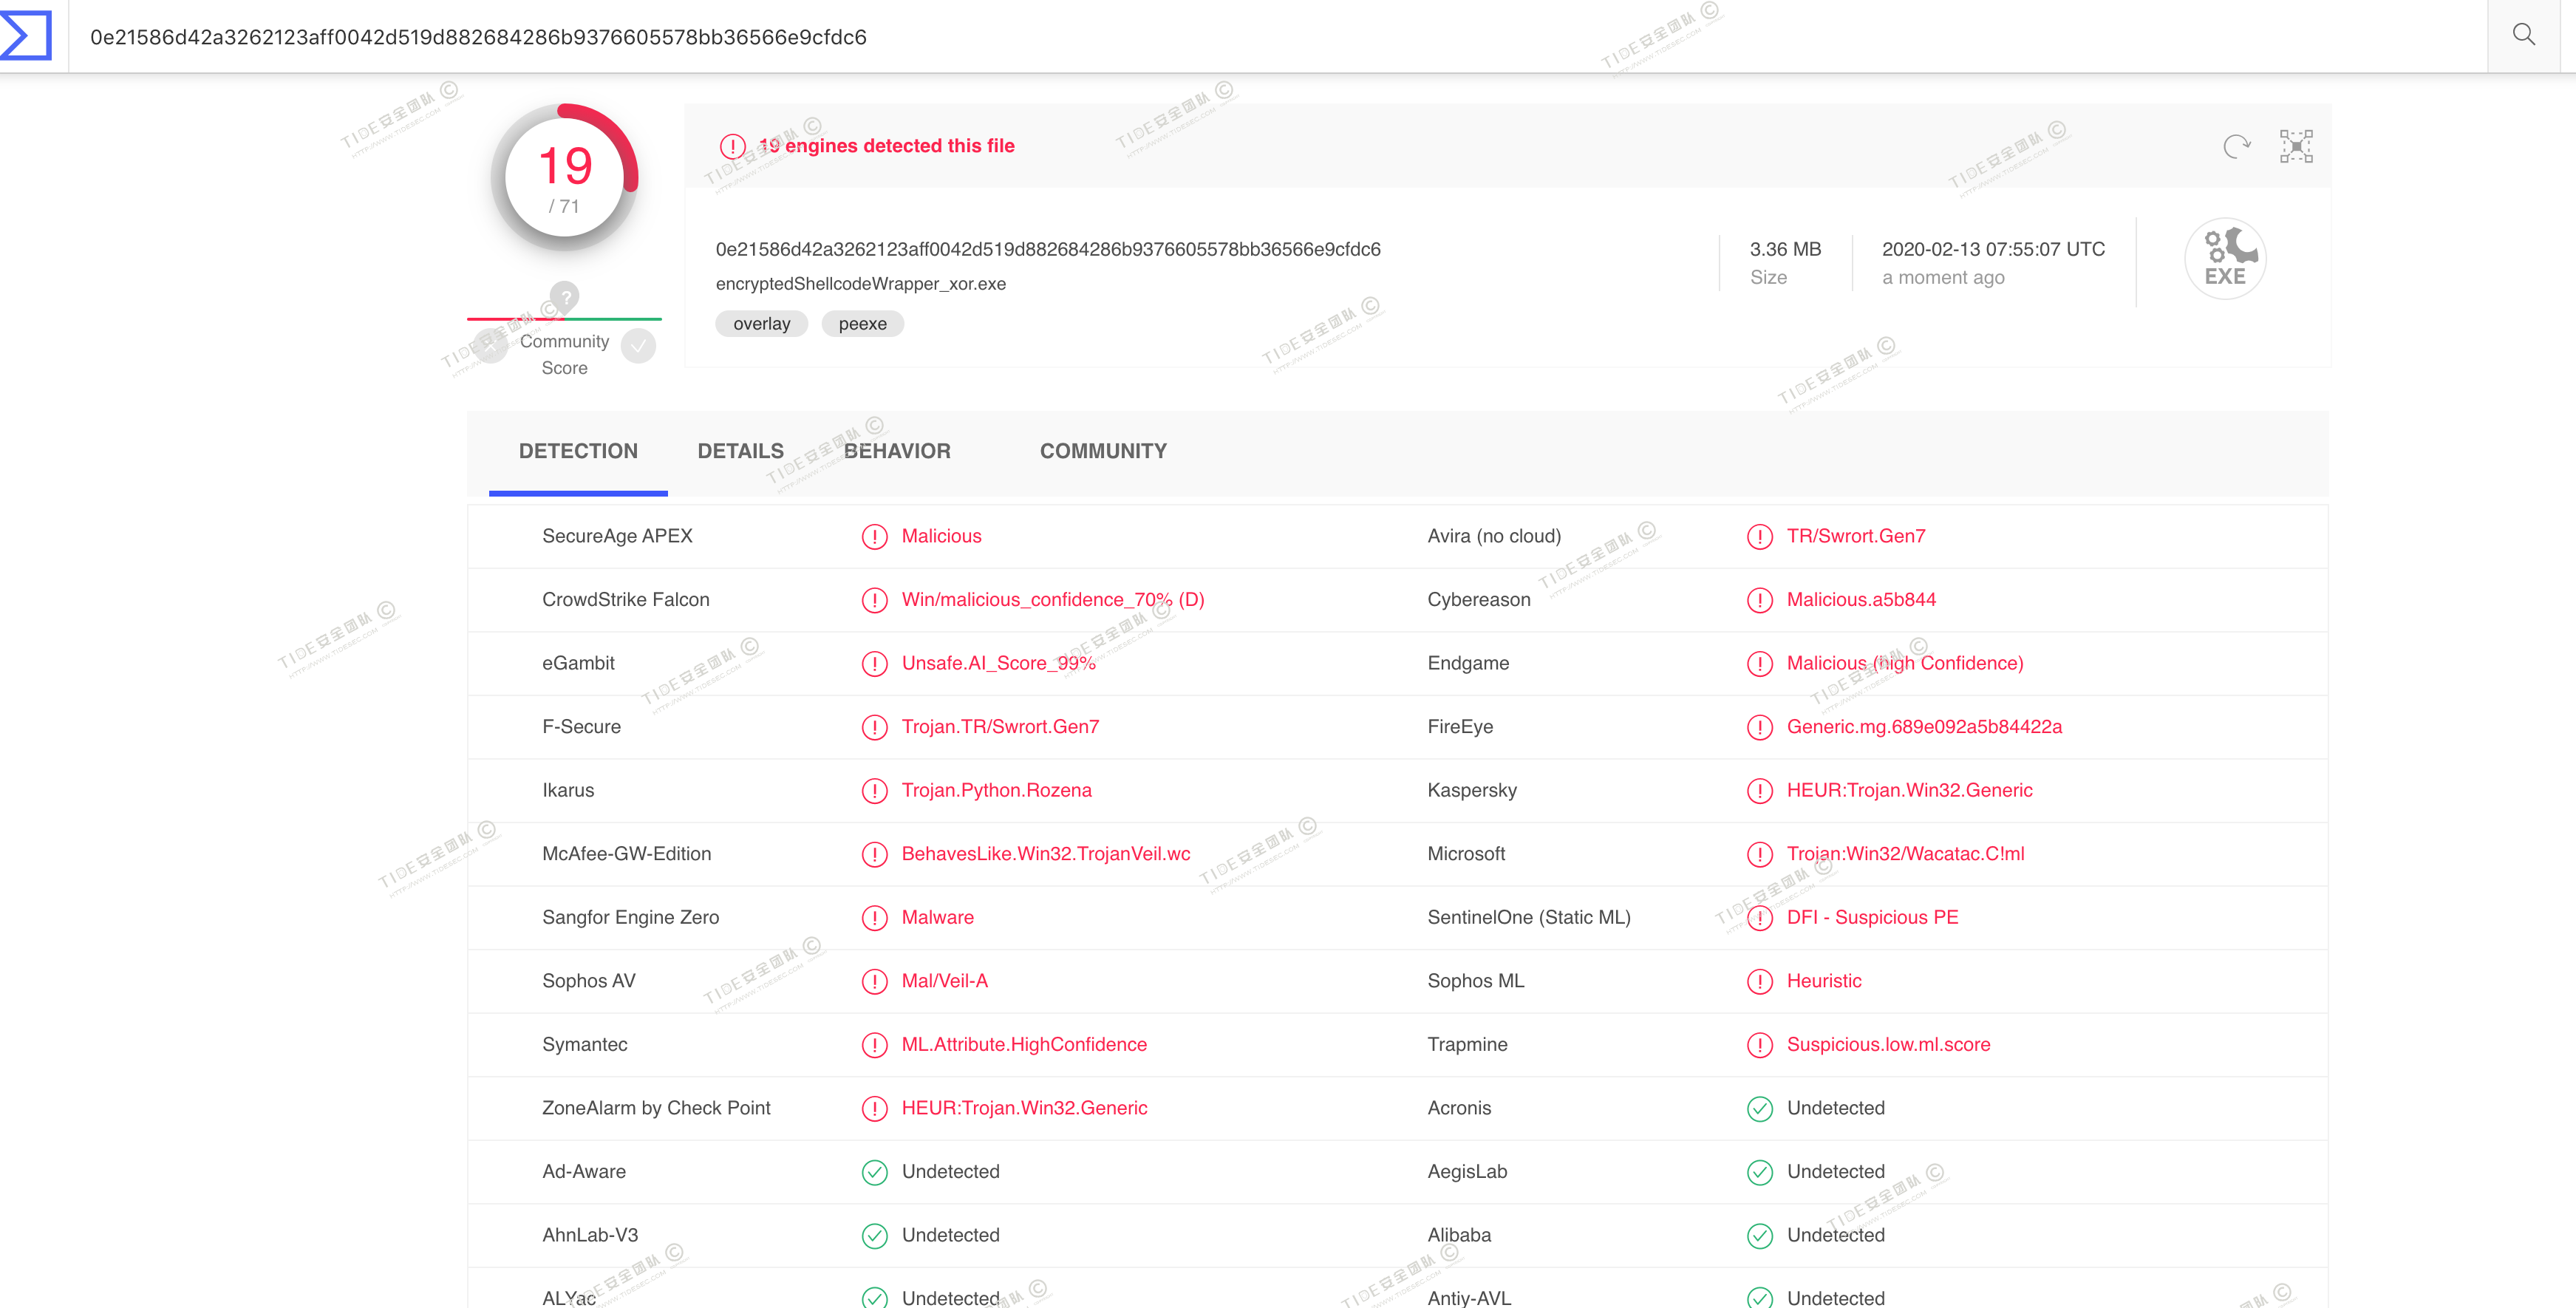The height and width of the screenshot is (1308, 2576).
Task: Click the hash search input field
Action: click(x=1200, y=37)
